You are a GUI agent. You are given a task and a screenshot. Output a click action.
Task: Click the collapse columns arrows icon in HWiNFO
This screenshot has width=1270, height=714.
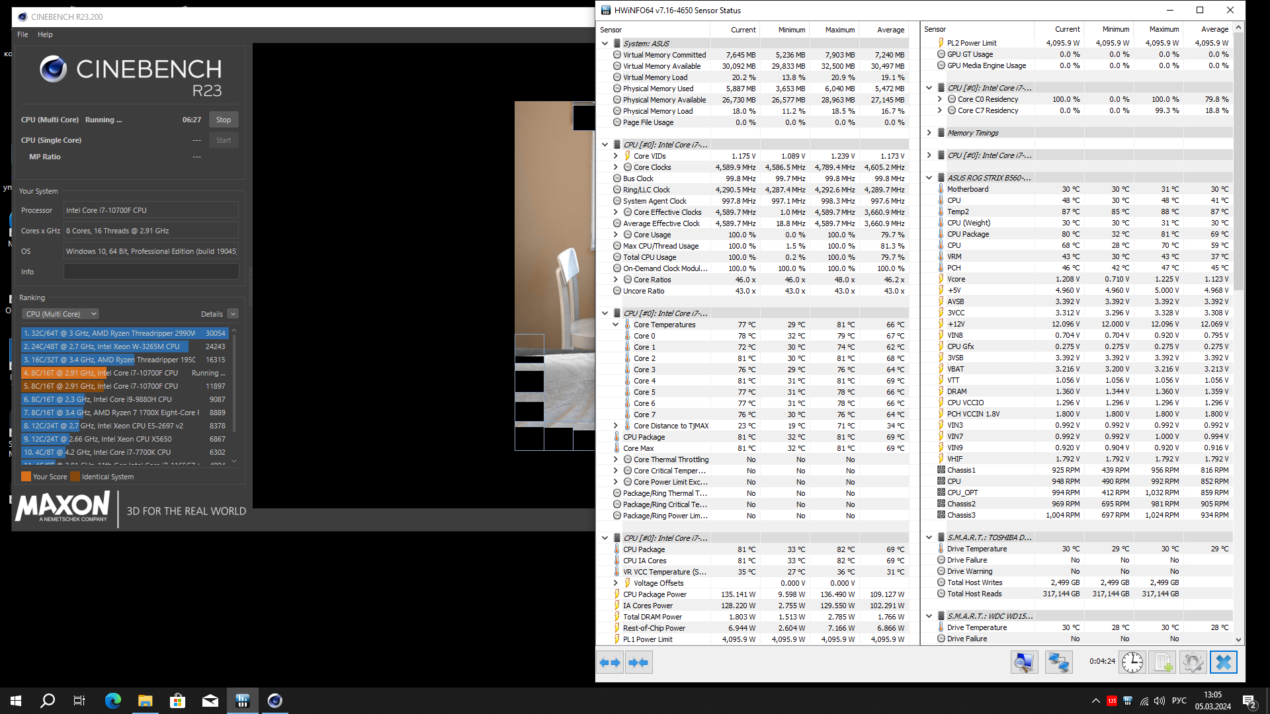point(638,662)
